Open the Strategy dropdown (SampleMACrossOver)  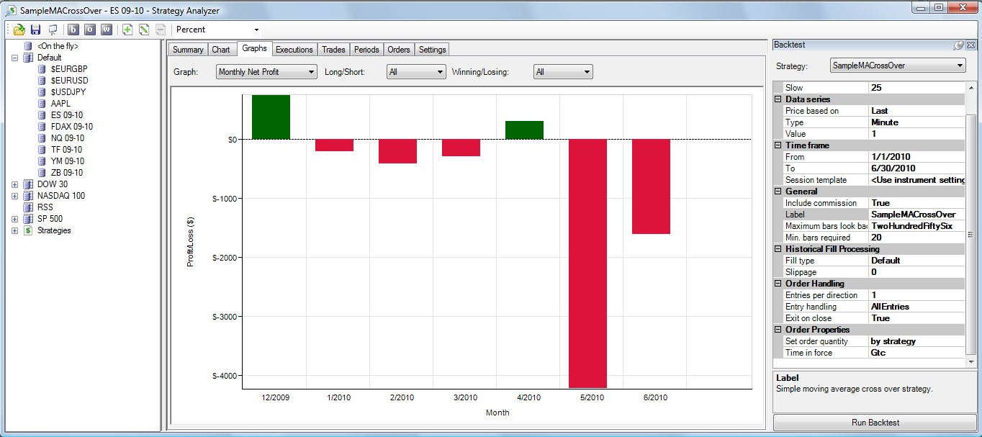coord(898,66)
